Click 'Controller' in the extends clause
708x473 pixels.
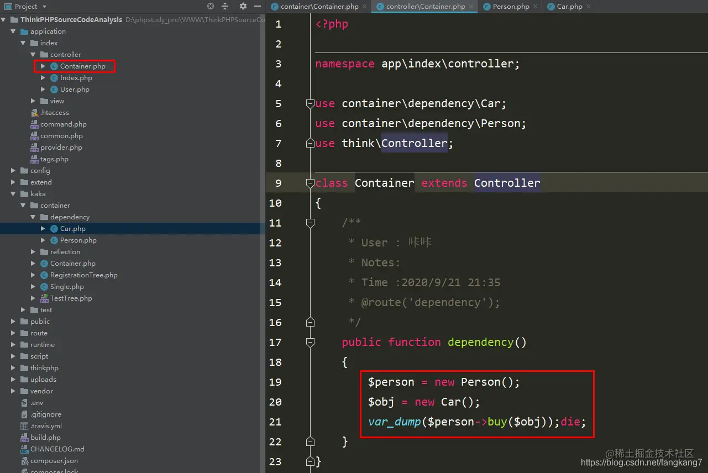(507, 183)
